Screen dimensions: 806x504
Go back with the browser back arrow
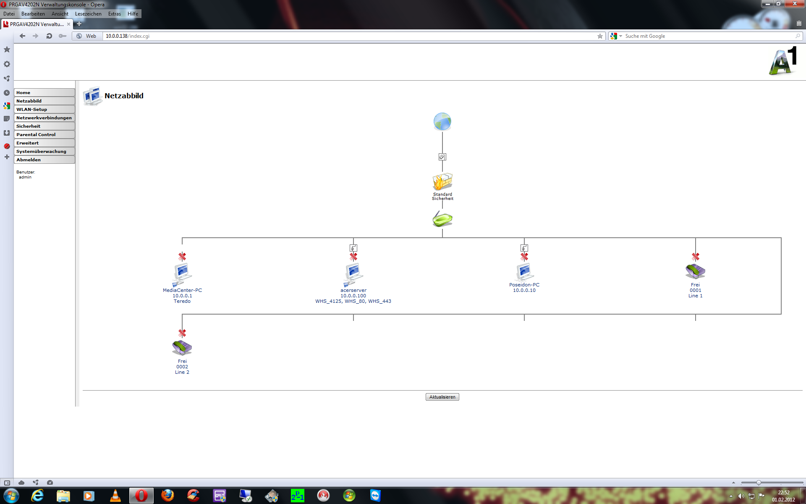click(x=23, y=36)
